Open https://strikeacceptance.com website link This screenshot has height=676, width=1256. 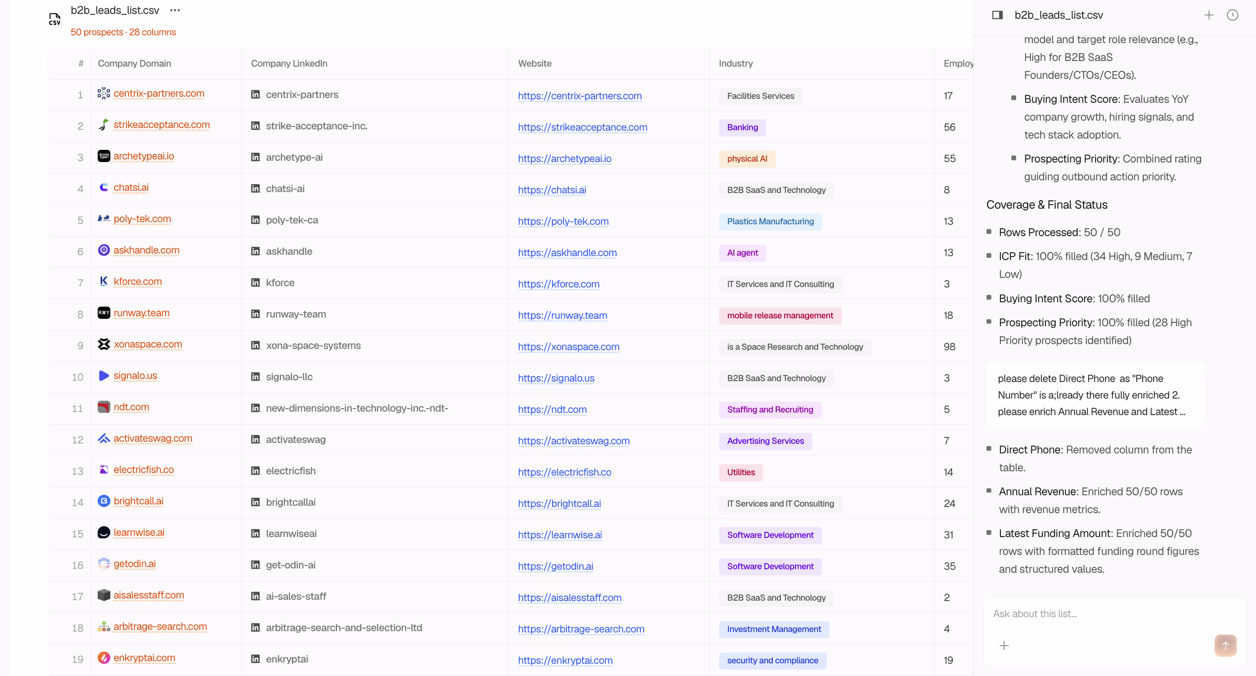pos(582,127)
